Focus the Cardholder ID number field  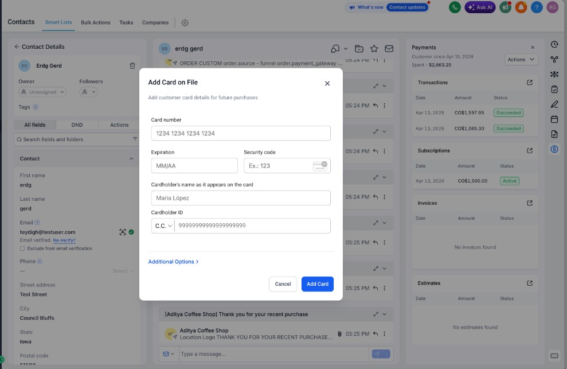tap(252, 226)
